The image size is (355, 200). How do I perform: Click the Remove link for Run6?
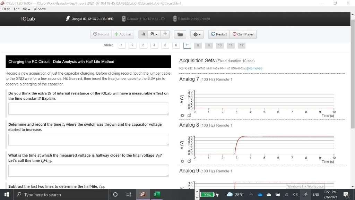pyautogui.click(x=254, y=68)
